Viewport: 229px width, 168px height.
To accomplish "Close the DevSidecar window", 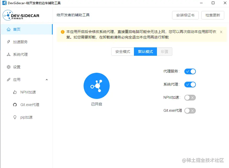I will click(225, 3).
